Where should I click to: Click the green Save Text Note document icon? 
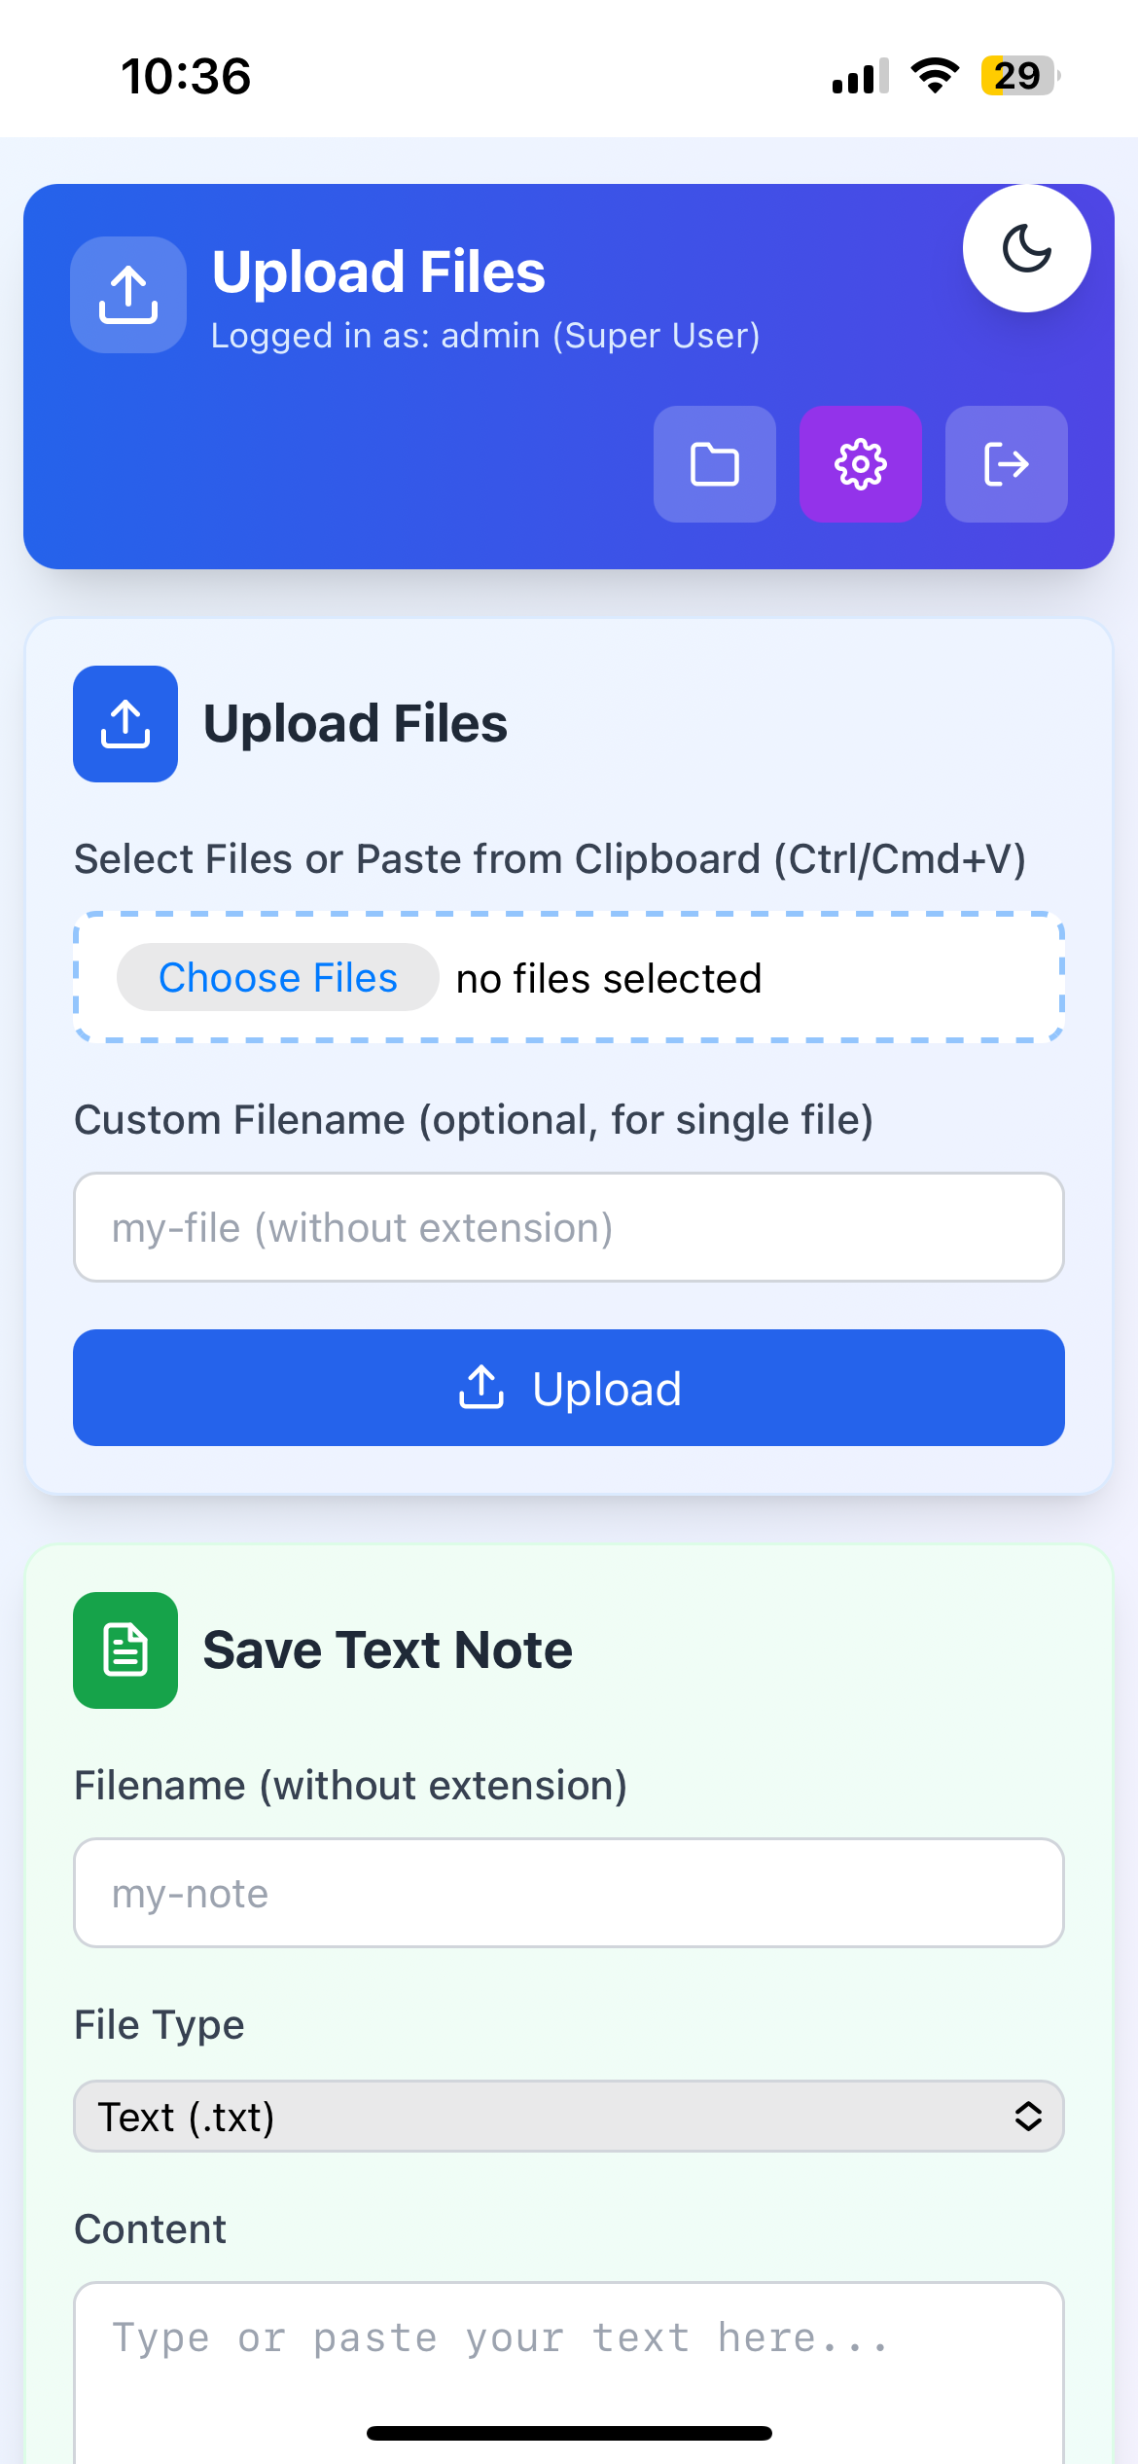[x=125, y=1649]
